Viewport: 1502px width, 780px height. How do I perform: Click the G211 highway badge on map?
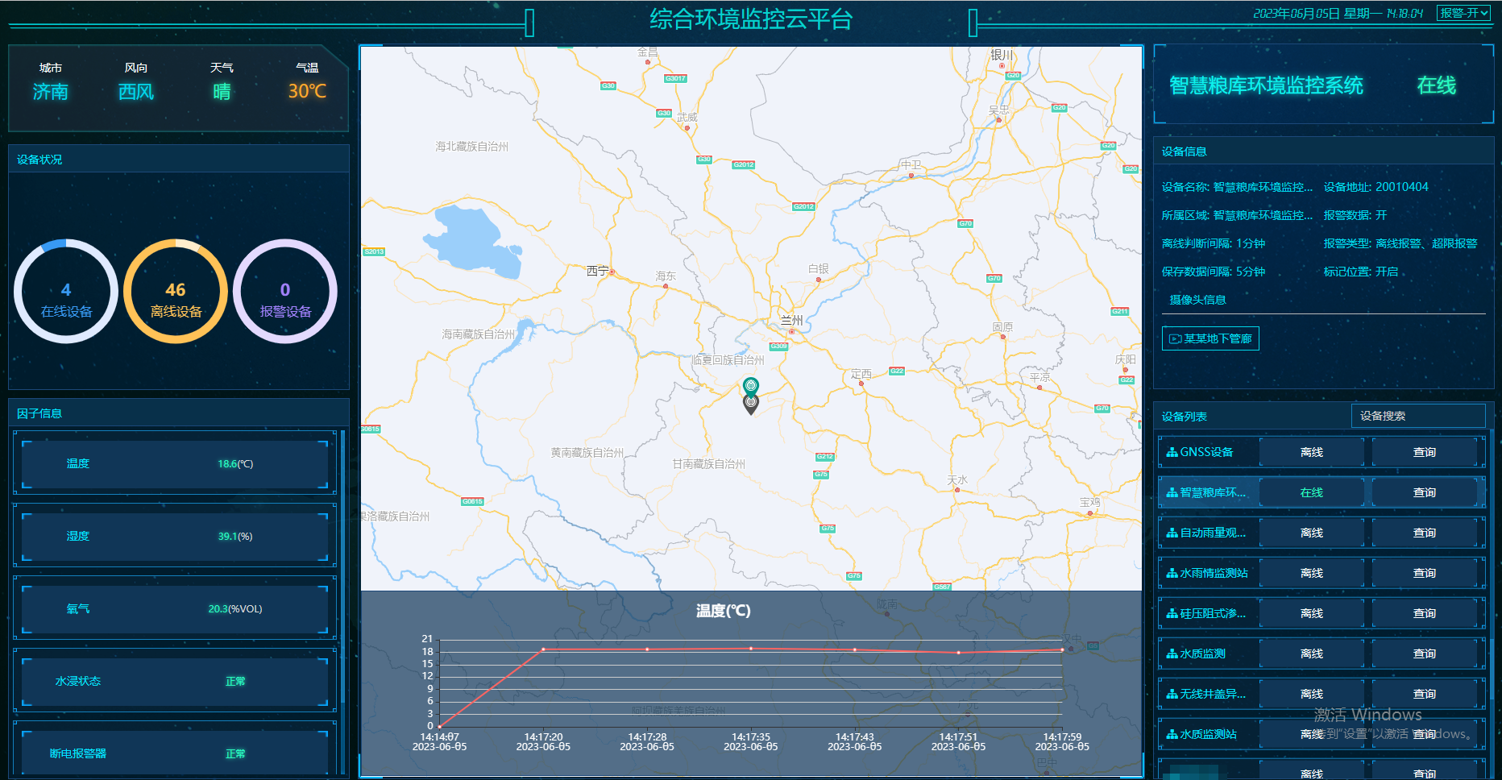point(1120,311)
